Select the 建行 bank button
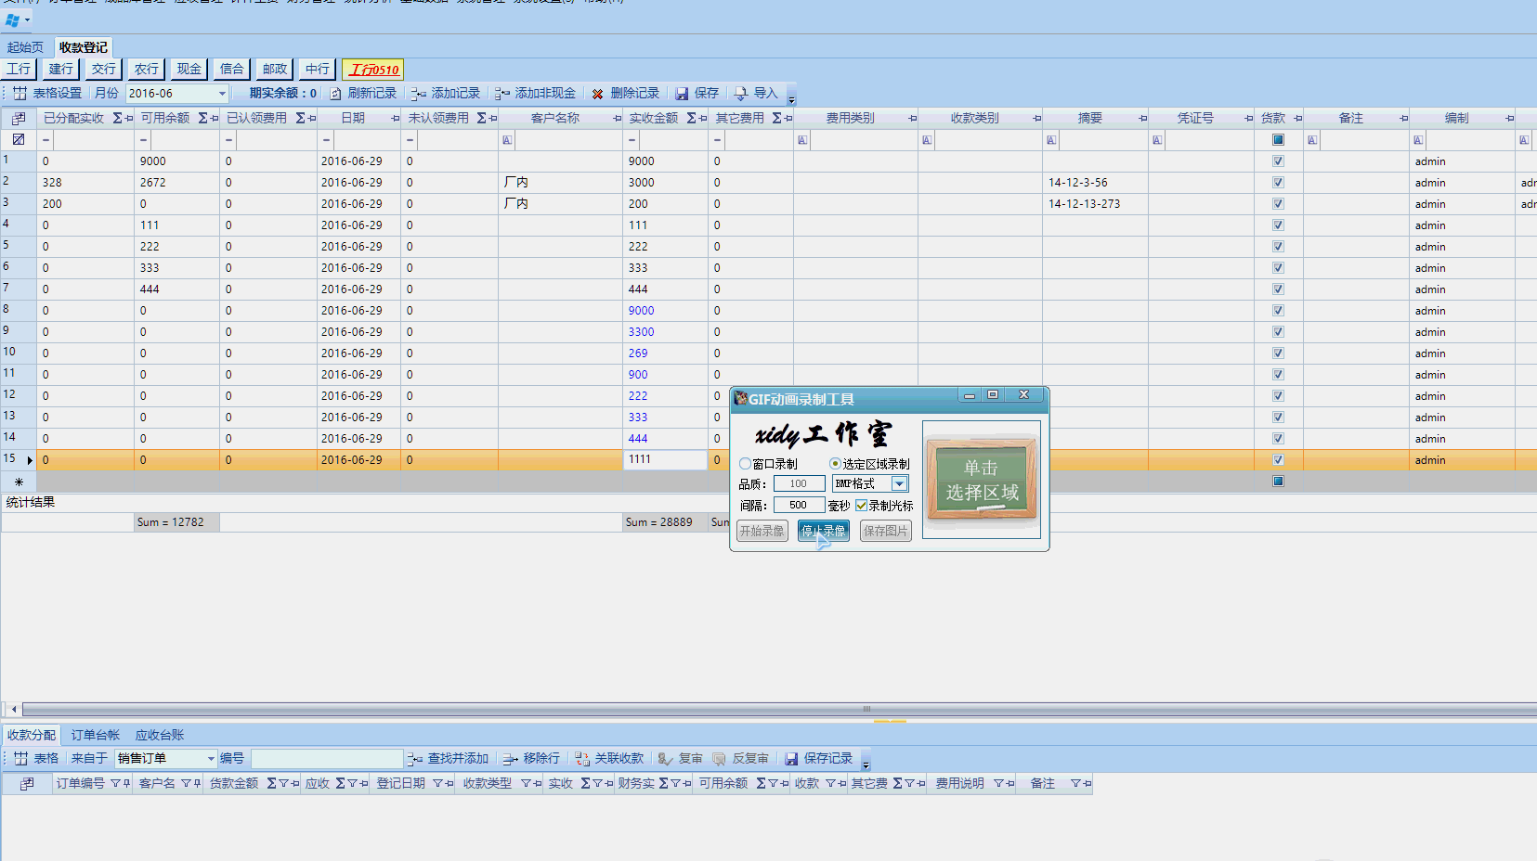Image resolution: width=1537 pixels, height=861 pixels. (61, 70)
